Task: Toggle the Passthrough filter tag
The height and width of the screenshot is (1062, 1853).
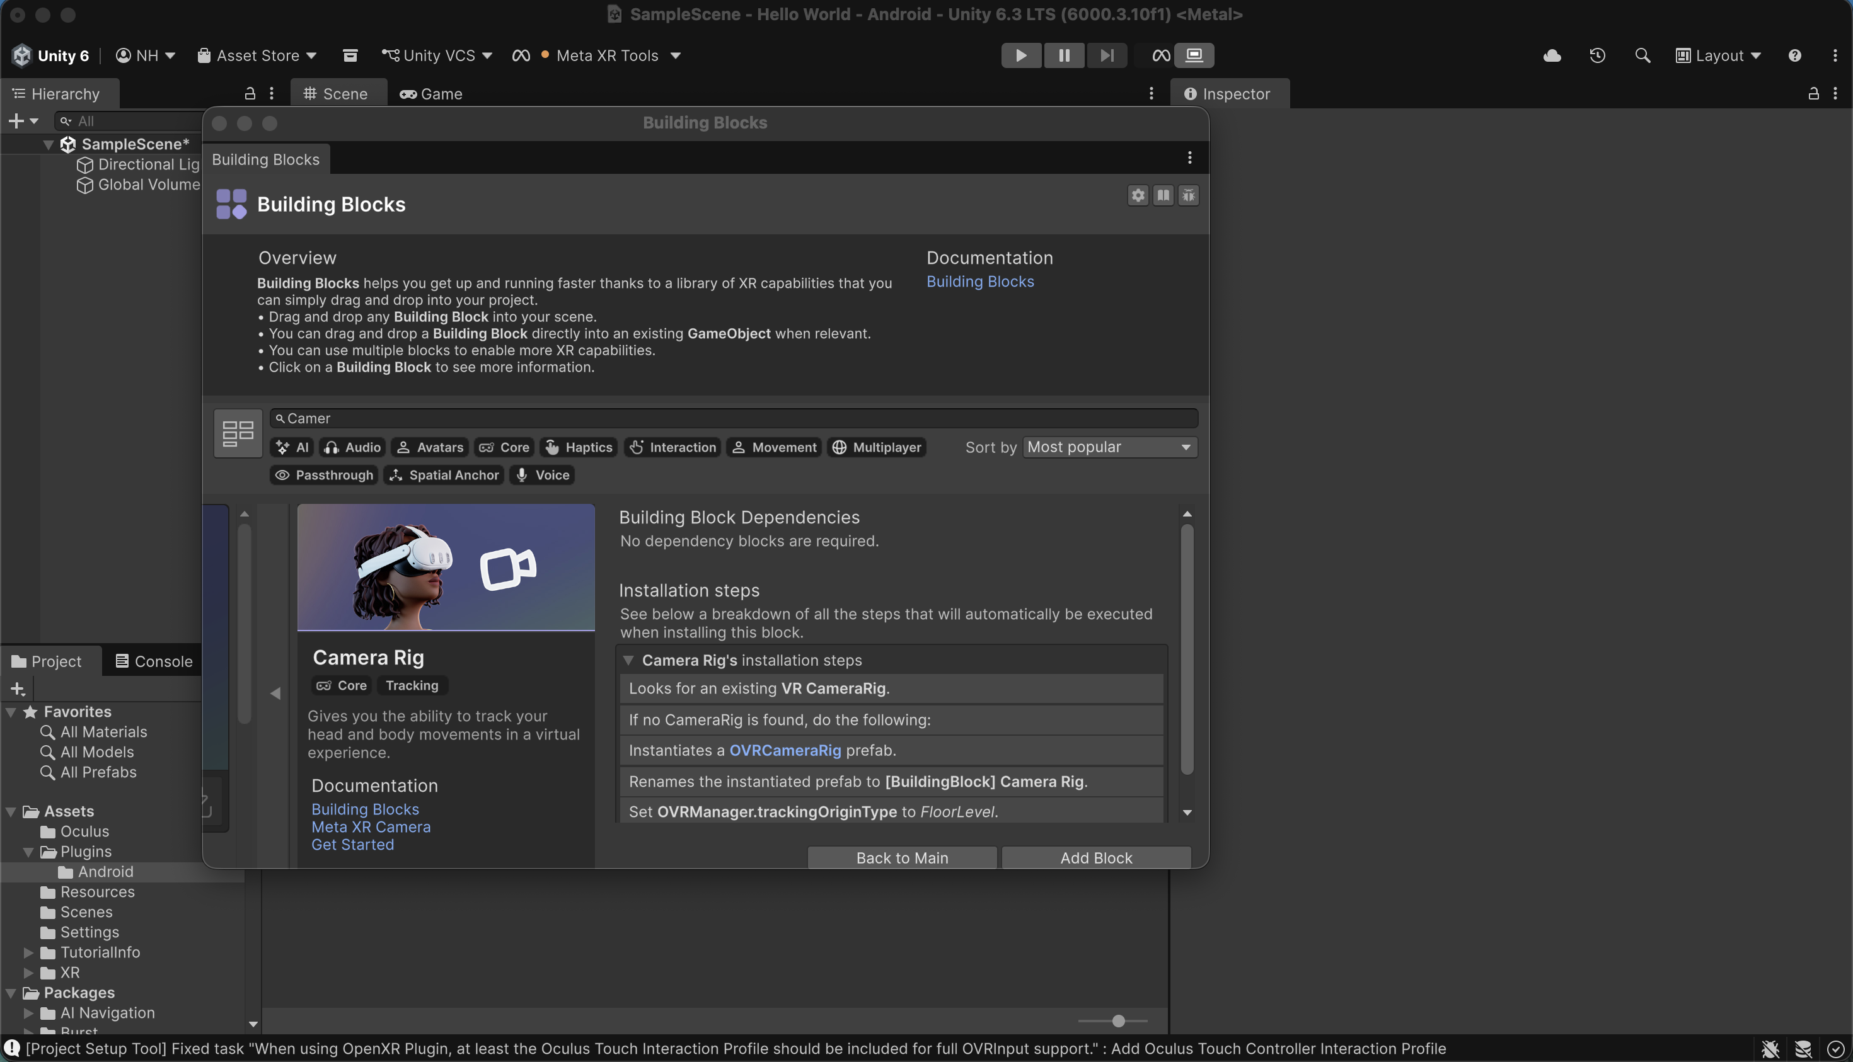Action: coord(324,475)
